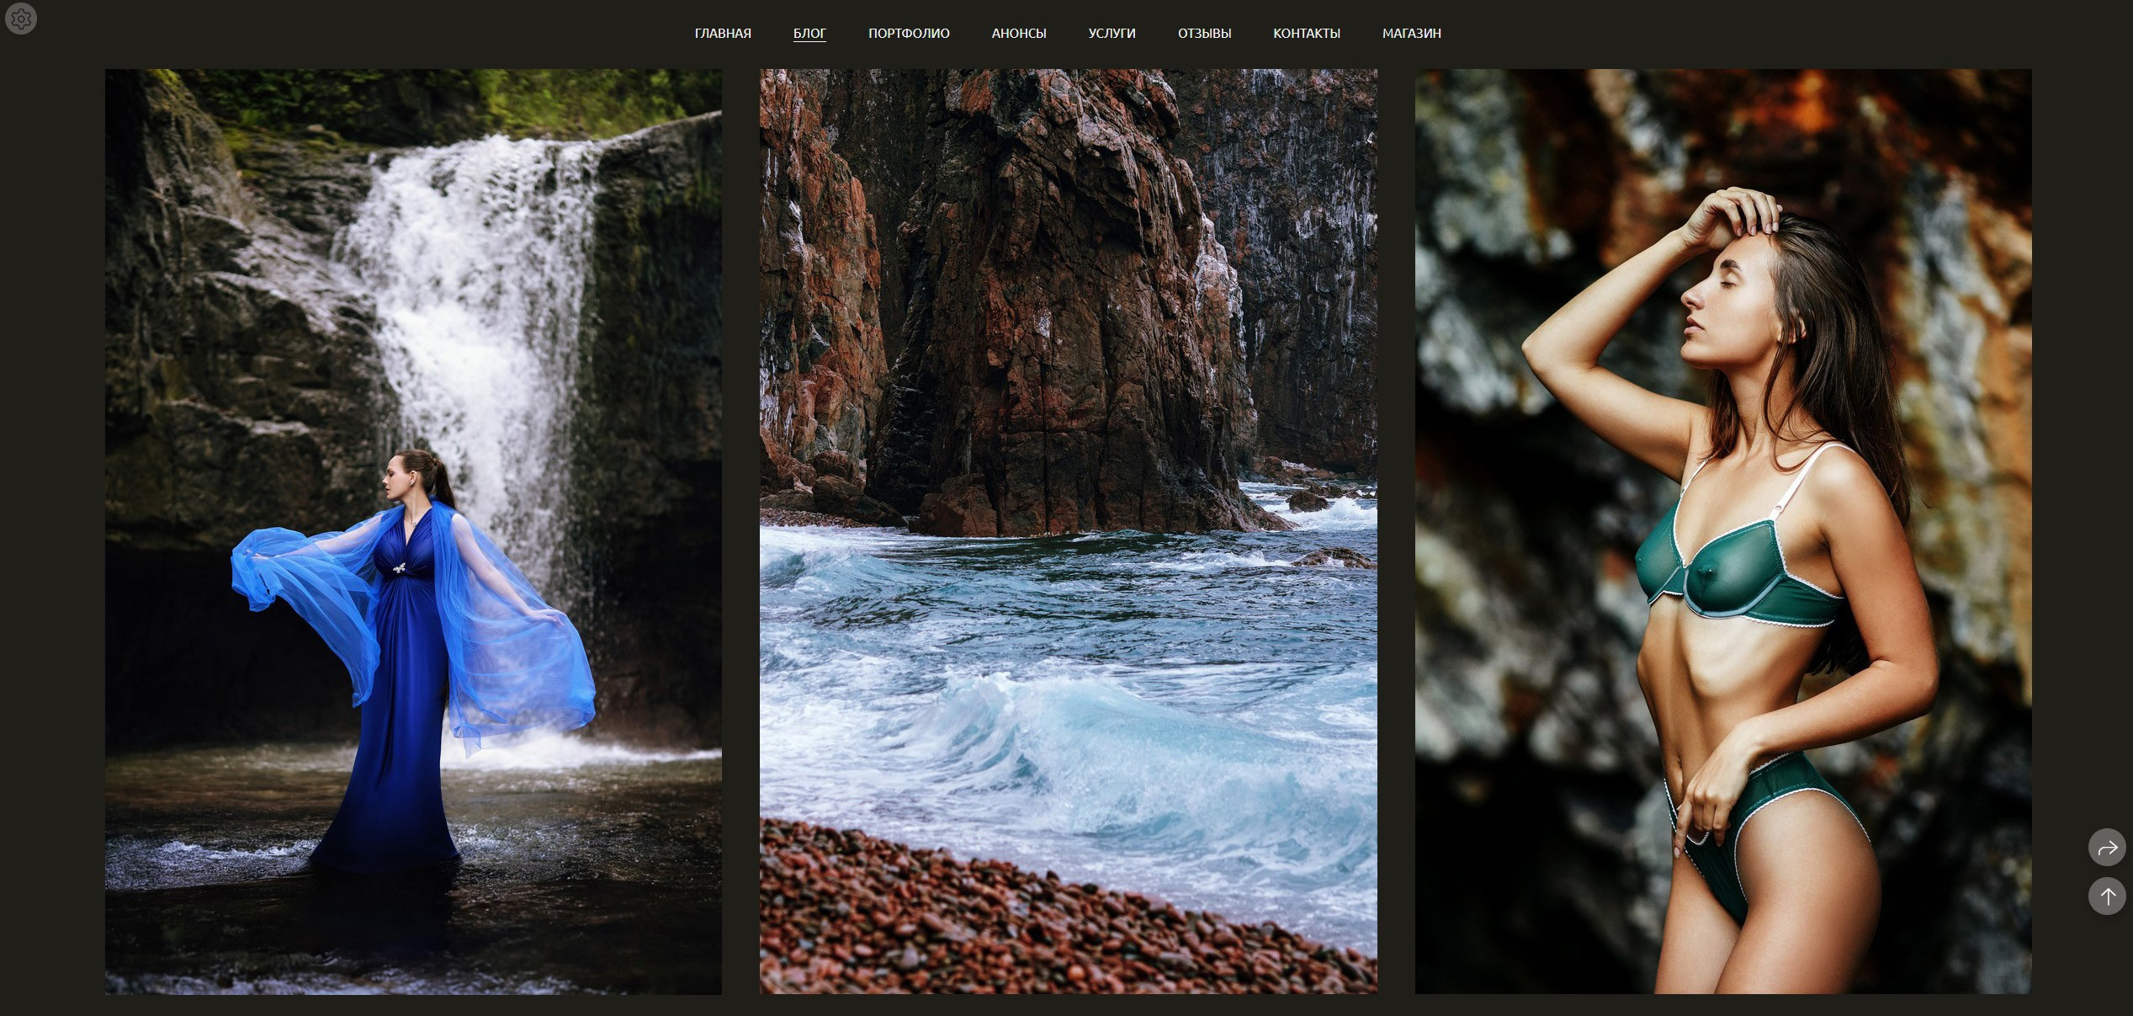Navigate to АНОНСЫ
The image size is (2133, 1016).
click(1018, 34)
